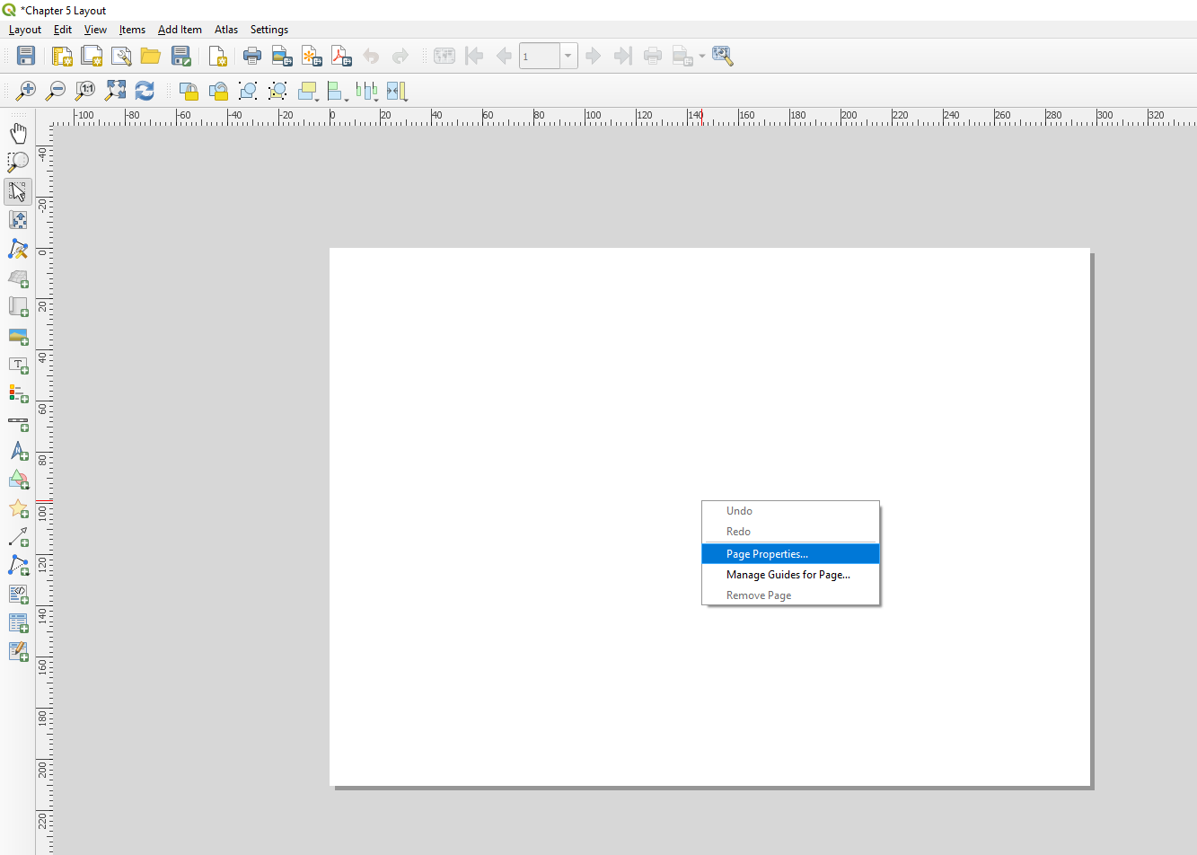Image resolution: width=1197 pixels, height=855 pixels.
Task: Click the Zoom Out magnifier icon
Action: 56,90
